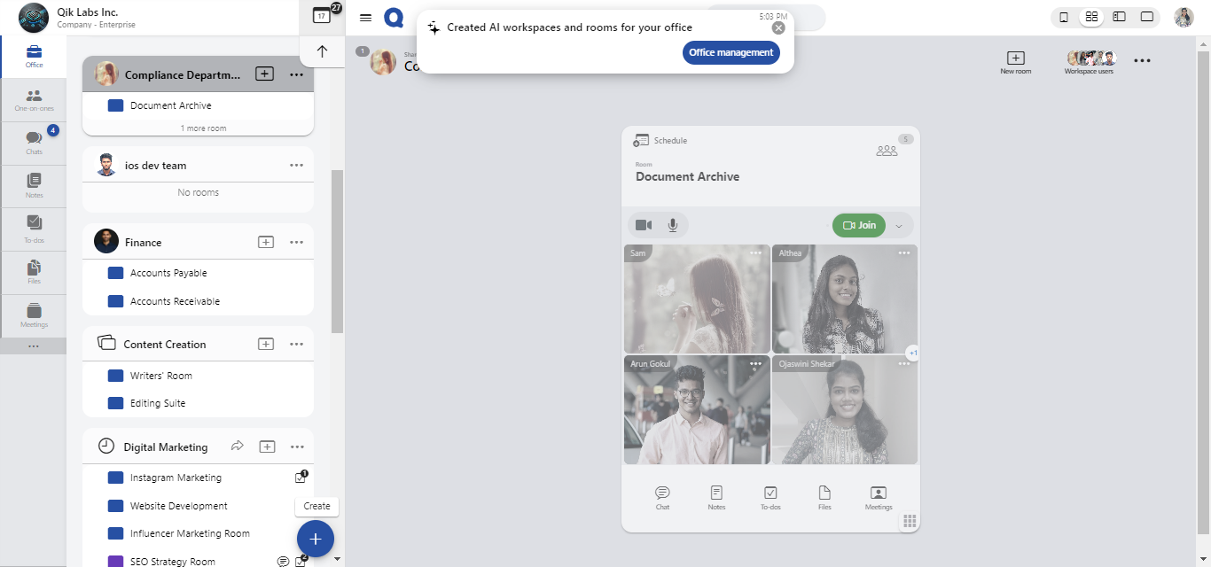
Task: Click the New room icon
Action: [1016, 62]
